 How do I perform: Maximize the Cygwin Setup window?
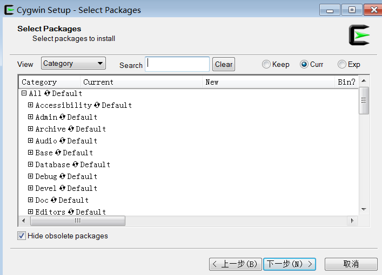352,10
